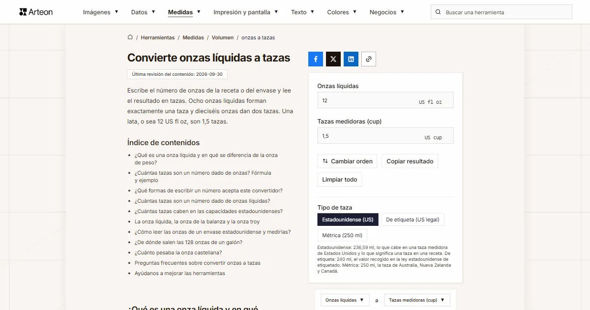Open the Medidas menu
Image resolution: width=590 pixels, height=310 pixels.
[184, 12]
